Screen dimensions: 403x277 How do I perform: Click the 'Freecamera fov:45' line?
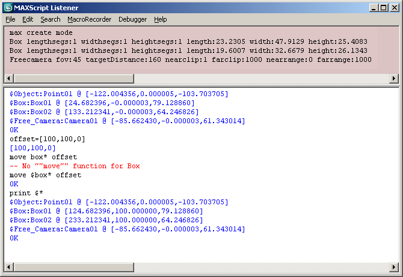coord(191,59)
